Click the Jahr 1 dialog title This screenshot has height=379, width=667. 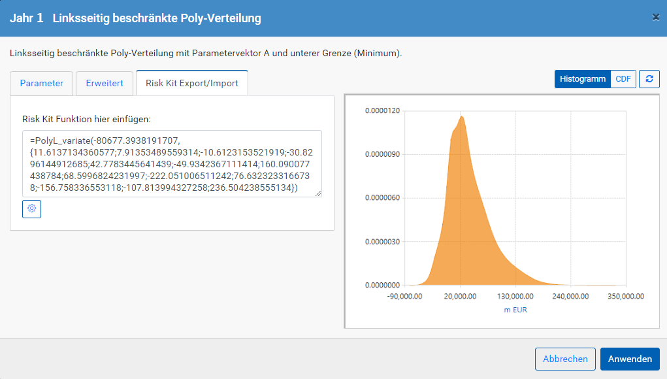(27, 18)
